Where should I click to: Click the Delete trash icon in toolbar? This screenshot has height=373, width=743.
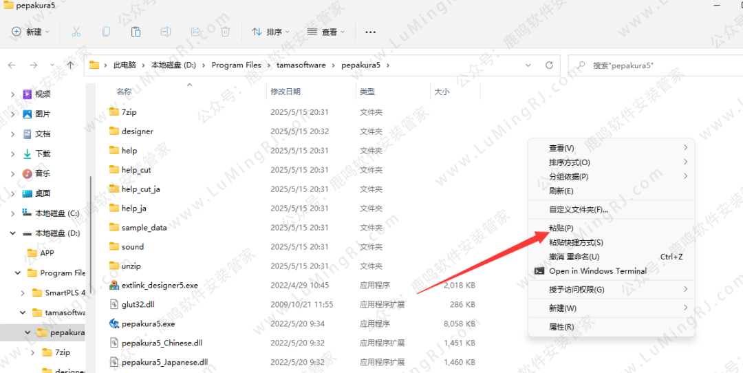(x=225, y=32)
